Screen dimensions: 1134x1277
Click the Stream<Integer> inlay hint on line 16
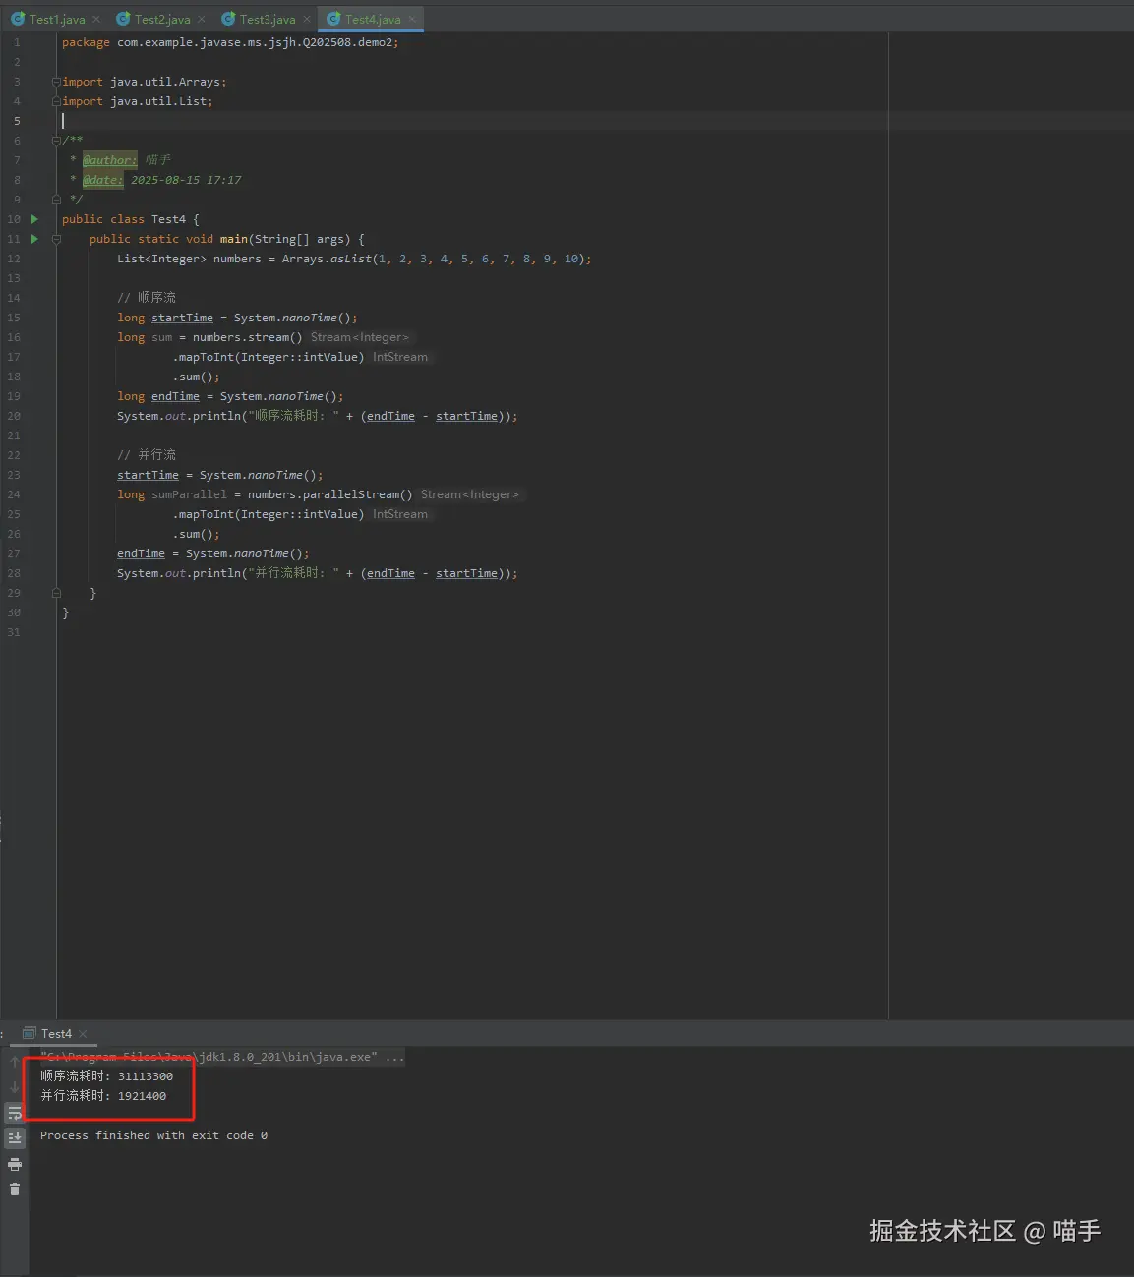360,337
